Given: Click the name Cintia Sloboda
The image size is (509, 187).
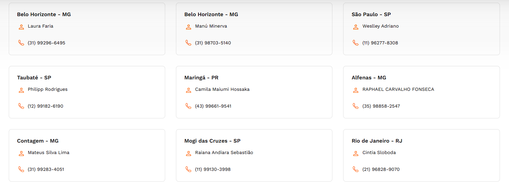Looking at the screenshot, I should coord(379,153).
